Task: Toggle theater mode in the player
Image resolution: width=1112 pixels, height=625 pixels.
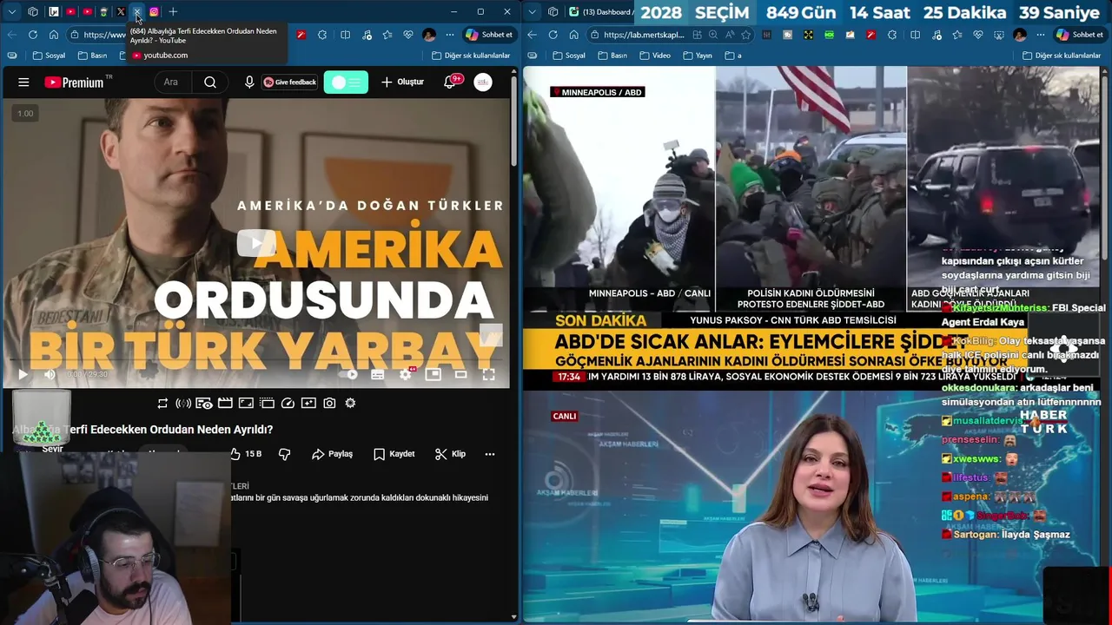Action: click(461, 374)
